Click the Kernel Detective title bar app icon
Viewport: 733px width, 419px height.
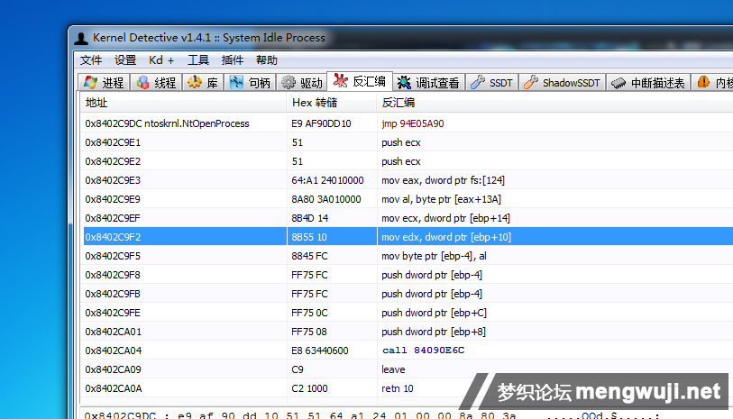click(x=81, y=39)
